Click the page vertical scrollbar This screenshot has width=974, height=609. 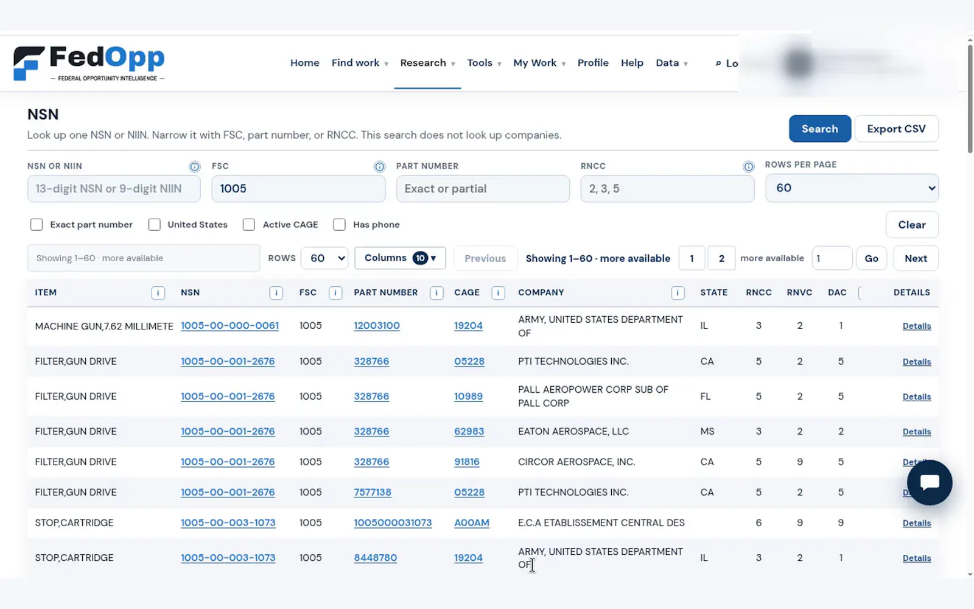click(970, 99)
